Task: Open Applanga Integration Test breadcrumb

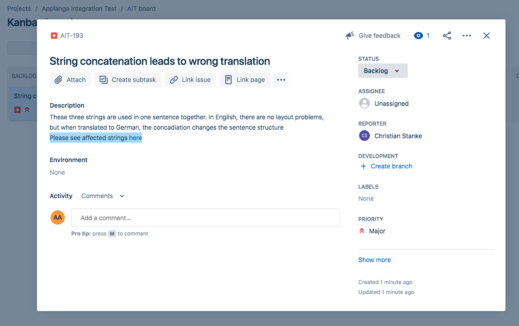Action: pyautogui.click(x=79, y=9)
